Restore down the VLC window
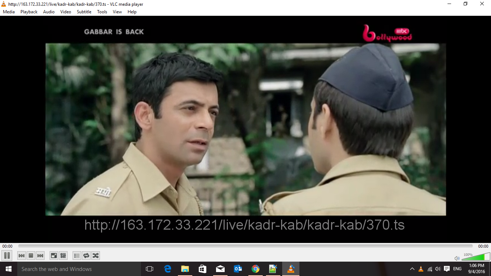The image size is (491, 276). [x=466, y=4]
